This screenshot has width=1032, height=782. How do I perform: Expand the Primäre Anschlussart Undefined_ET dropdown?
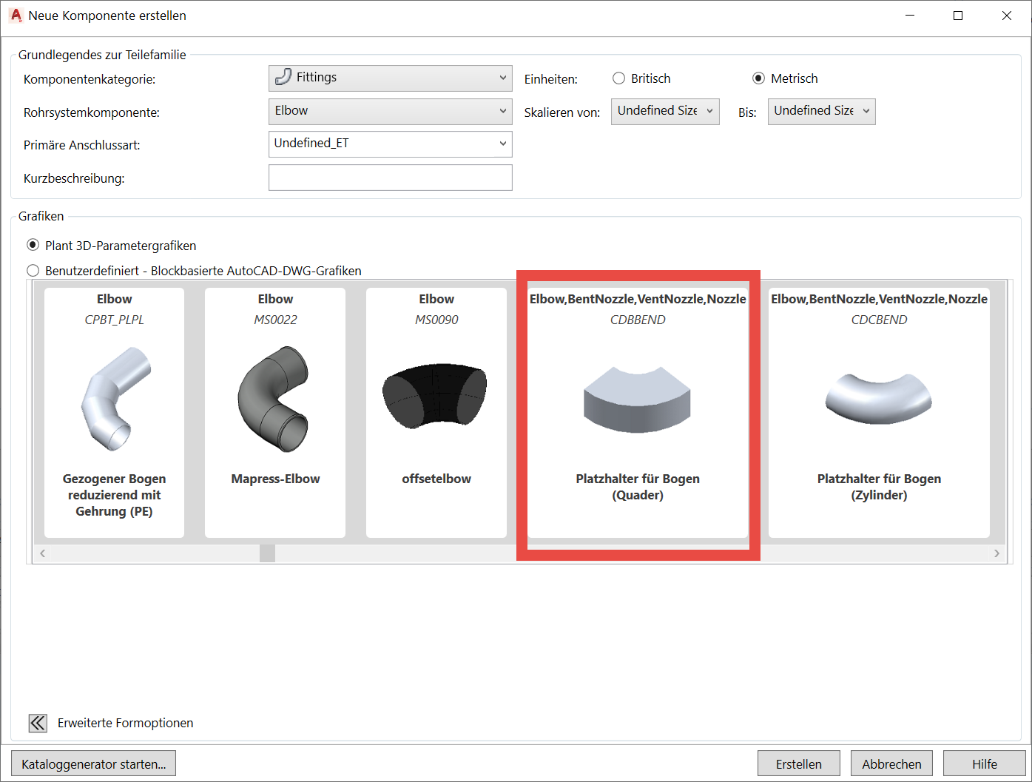click(x=502, y=144)
